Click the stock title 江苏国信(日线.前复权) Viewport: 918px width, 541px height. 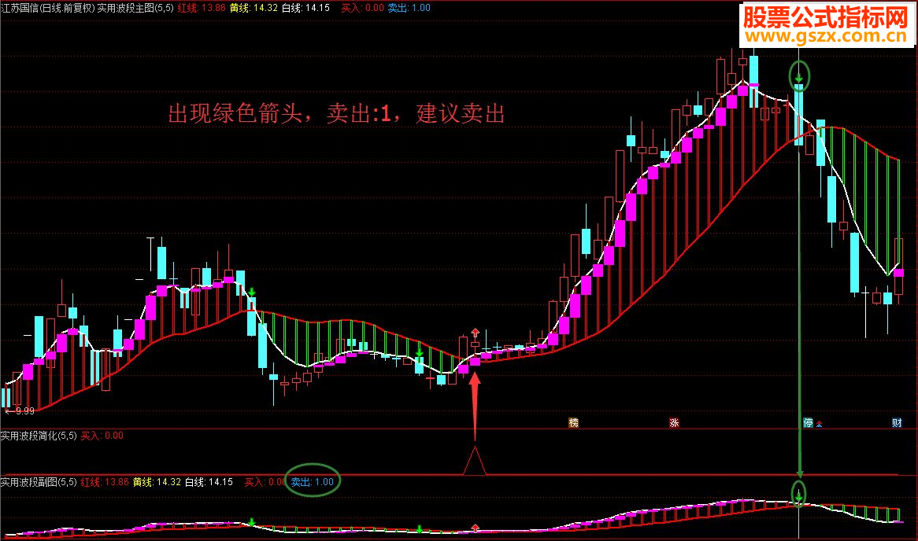click(47, 8)
